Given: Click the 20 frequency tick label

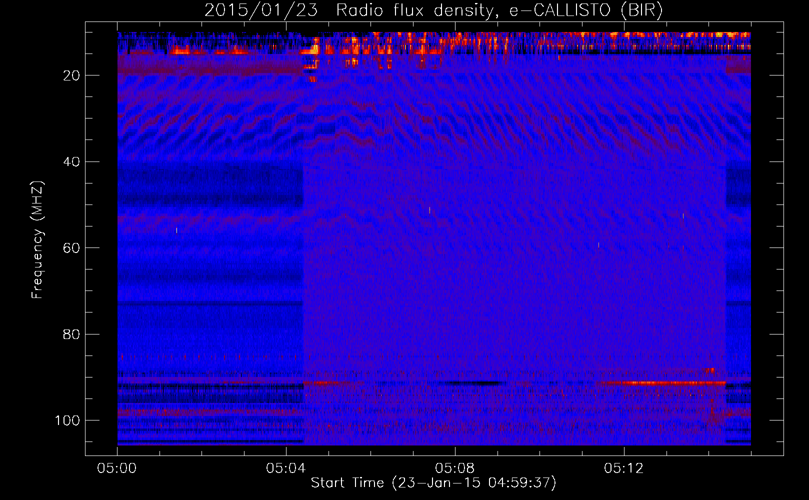Looking at the screenshot, I should (x=72, y=75).
